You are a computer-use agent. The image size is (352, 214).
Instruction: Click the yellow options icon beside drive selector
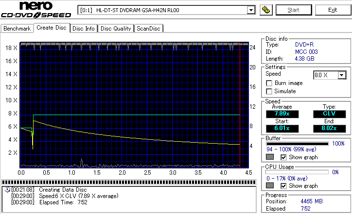[265, 10]
